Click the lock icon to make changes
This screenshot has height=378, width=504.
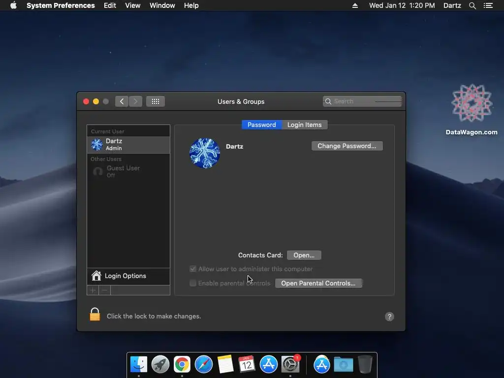(95, 315)
